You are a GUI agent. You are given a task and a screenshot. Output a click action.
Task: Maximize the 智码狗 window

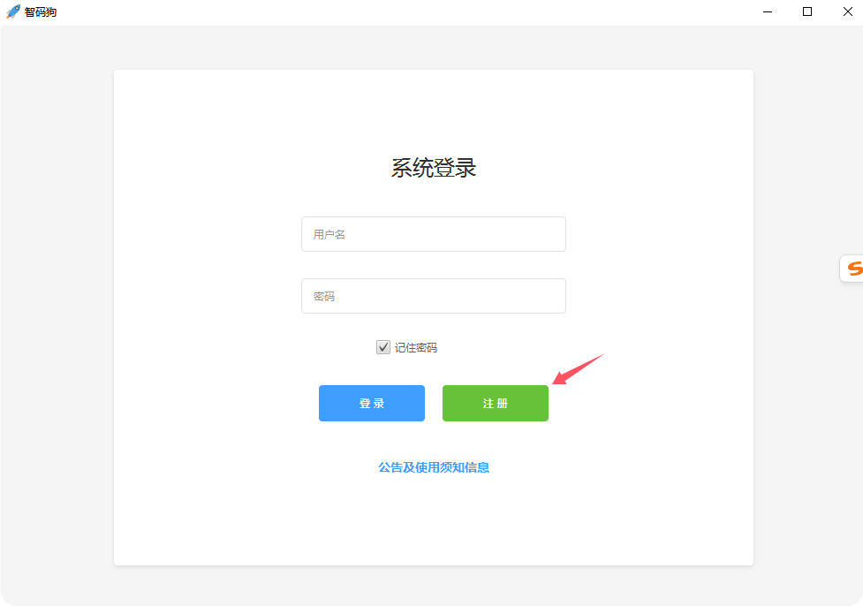click(x=806, y=11)
